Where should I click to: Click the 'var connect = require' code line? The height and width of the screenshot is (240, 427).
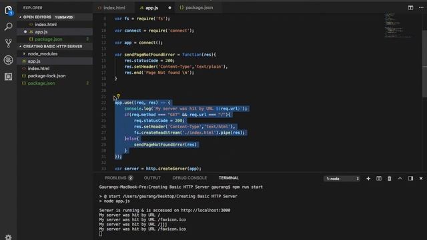point(154,31)
